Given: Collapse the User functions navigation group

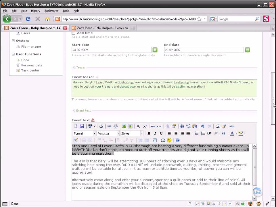Looking at the screenshot, I should point(13,54).
